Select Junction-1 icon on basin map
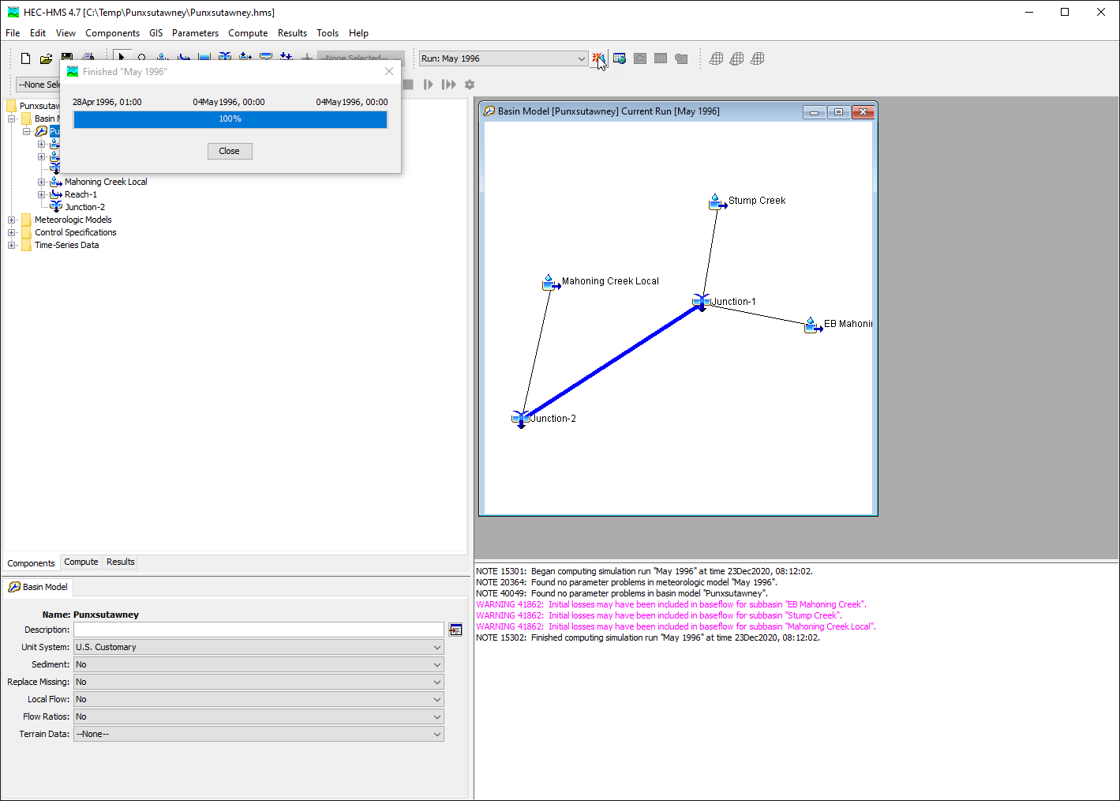Image resolution: width=1120 pixels, height=801 pixels. pyautogui.click(x=701, y=302)
